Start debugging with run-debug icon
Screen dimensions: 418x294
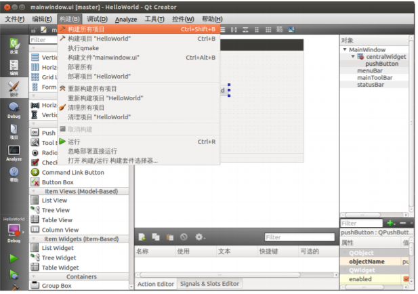(x=14, y=274)
